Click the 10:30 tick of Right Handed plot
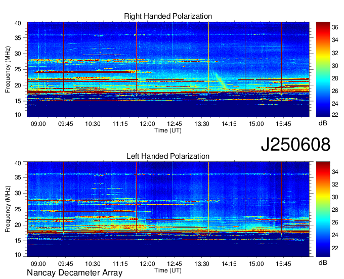 pos(93,124)
